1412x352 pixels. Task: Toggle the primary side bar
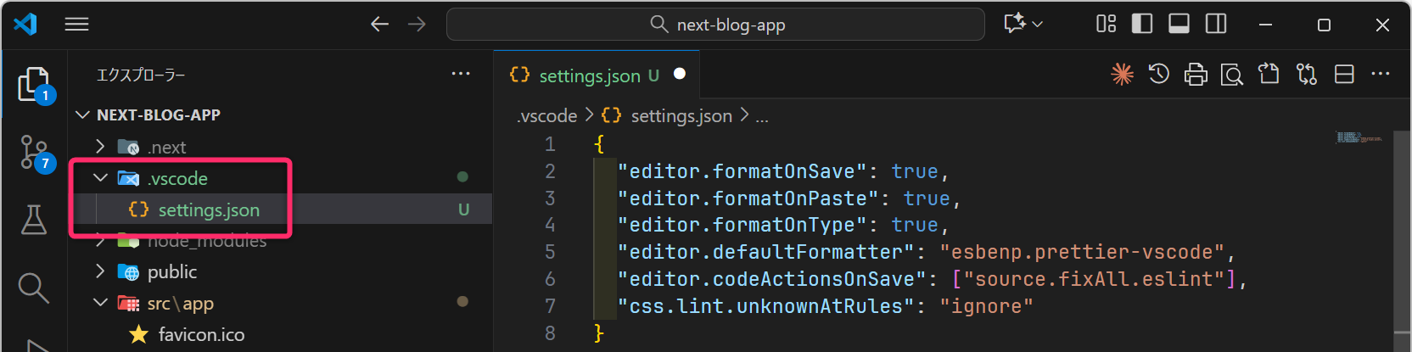click(x=1142, y=24)
